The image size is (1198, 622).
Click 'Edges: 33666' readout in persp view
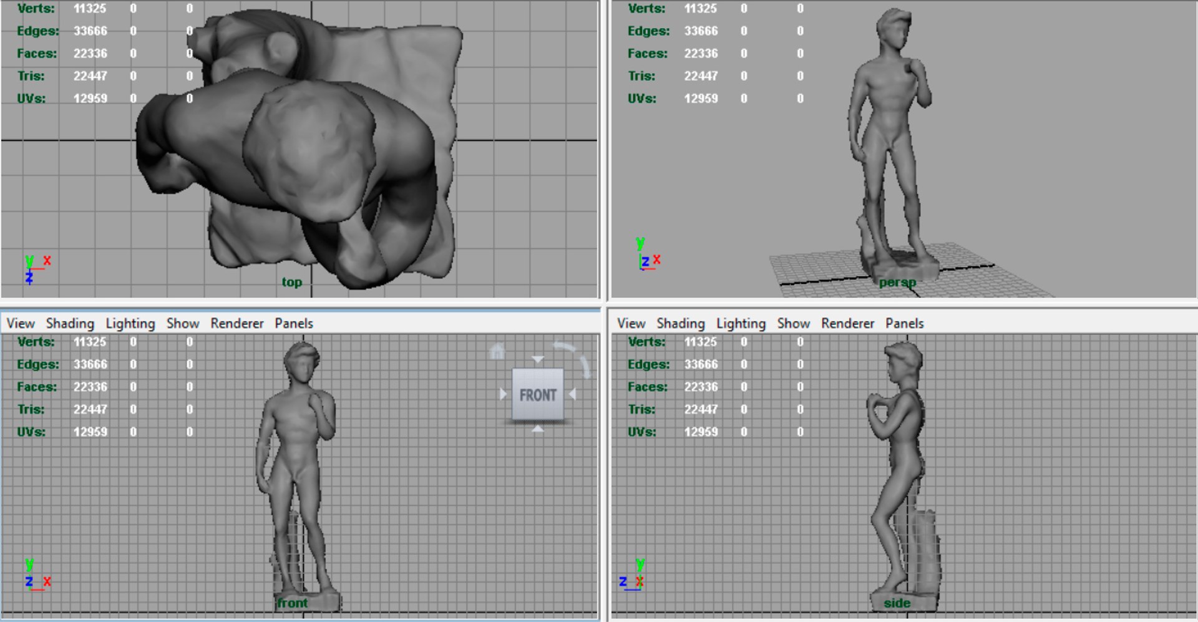pyautogui.click(x=673, y=31)
